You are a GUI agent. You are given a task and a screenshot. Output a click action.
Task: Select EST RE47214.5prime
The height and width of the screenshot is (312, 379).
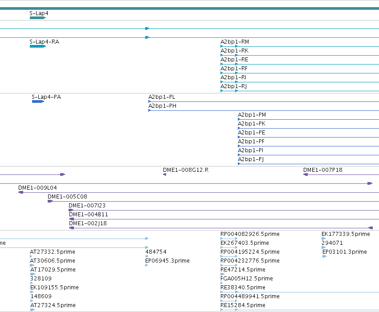click(x=243, y=270)
